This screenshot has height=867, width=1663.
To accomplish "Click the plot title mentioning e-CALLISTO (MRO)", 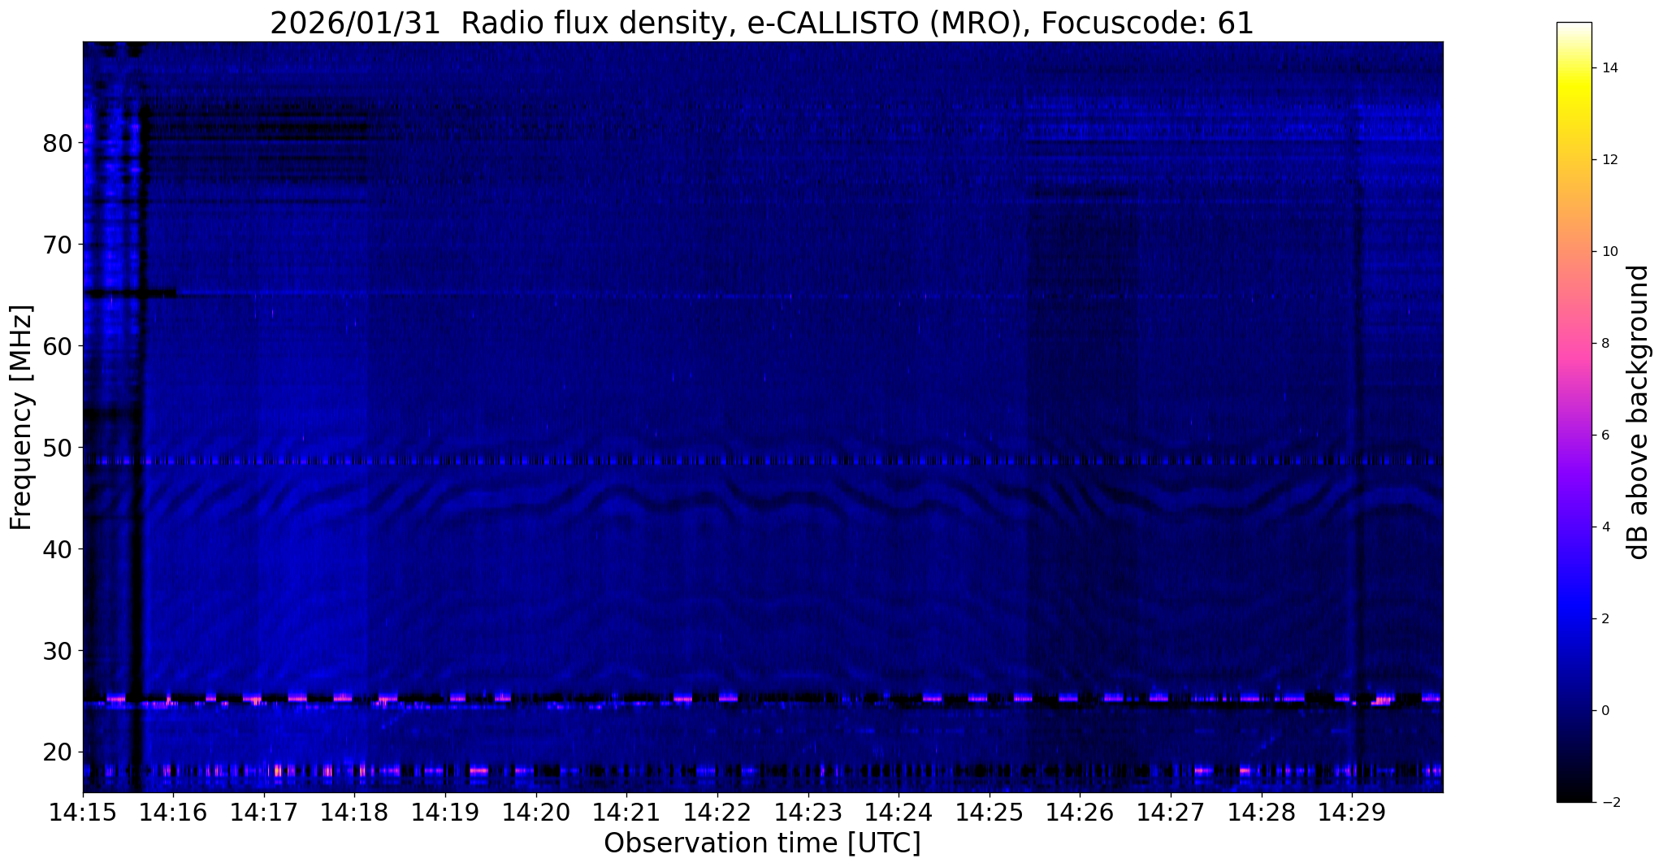I will 762,24.
